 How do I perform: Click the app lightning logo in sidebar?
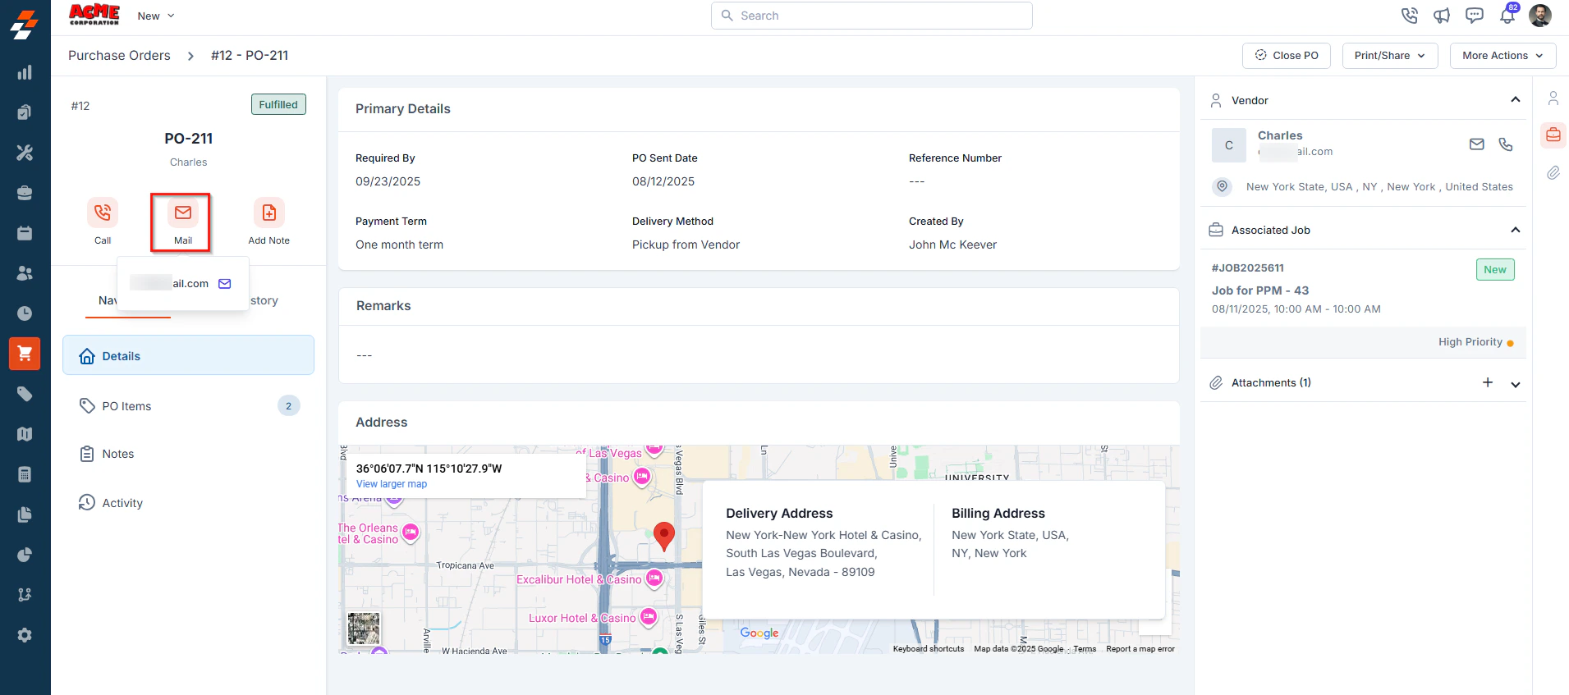pyautogui.click(x=25, y=25)
